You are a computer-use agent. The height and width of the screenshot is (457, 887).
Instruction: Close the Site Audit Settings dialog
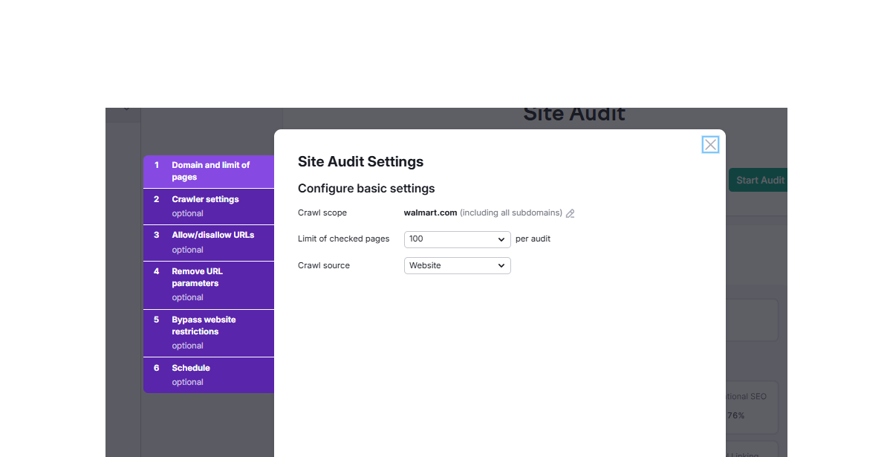pos(710,145)
